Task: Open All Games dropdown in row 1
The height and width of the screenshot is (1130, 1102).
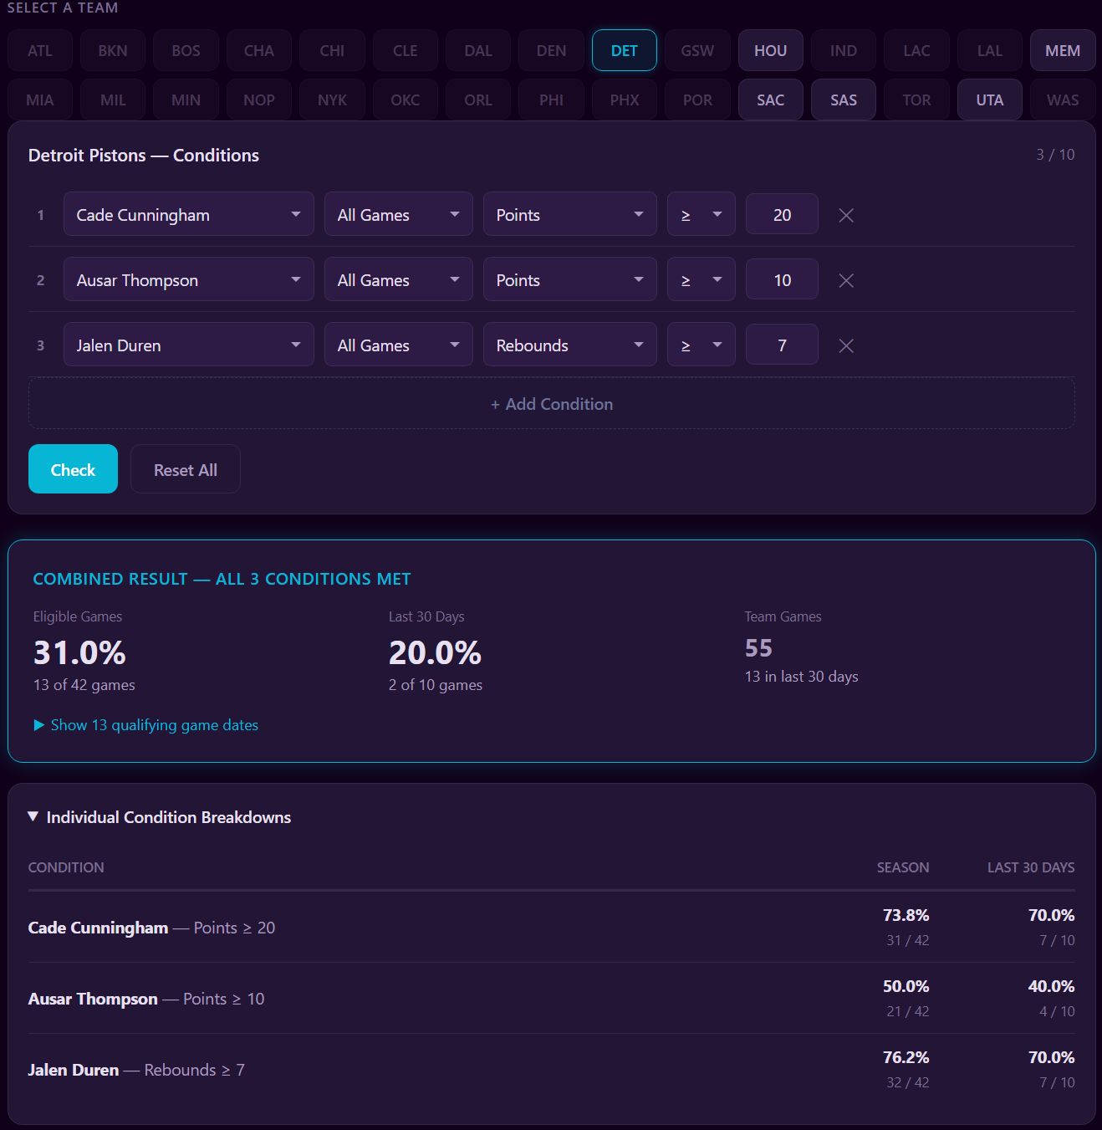Action: point(399,214)
